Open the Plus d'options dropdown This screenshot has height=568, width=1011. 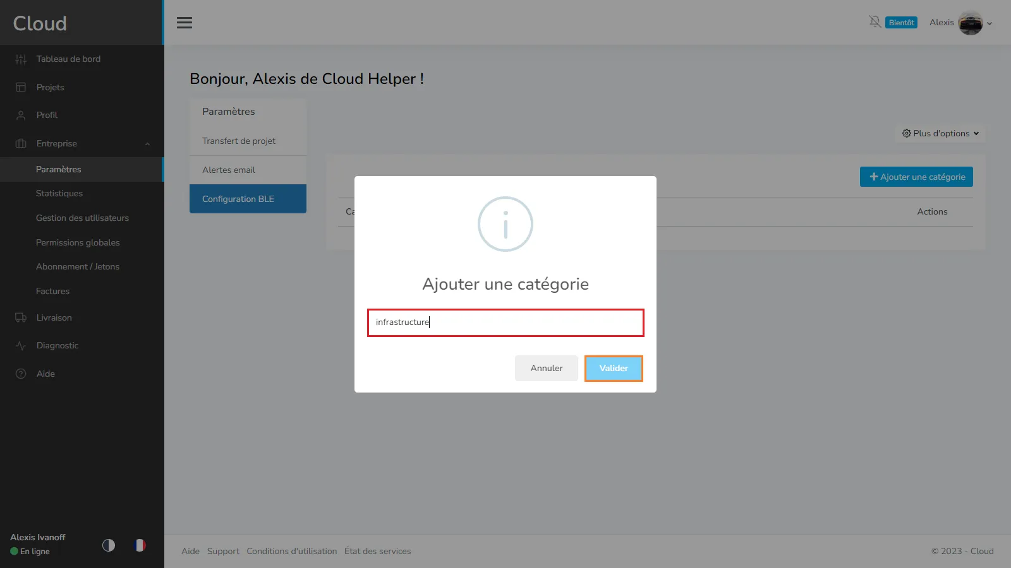click(940, 133)
